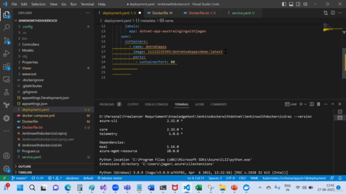Open Microsoft Edge from taskbar
346x194 pixels.
point(68,188)
